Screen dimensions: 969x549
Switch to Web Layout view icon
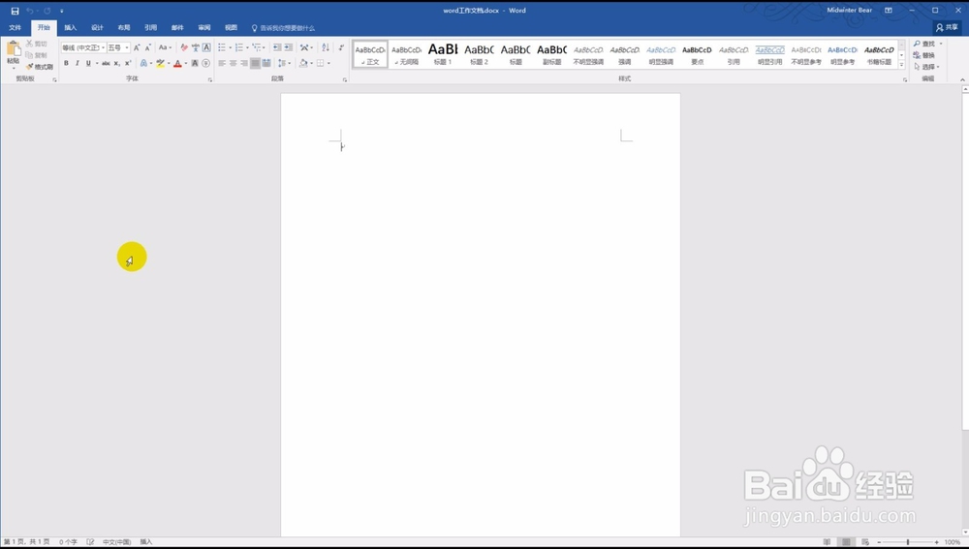click(865, 541)
